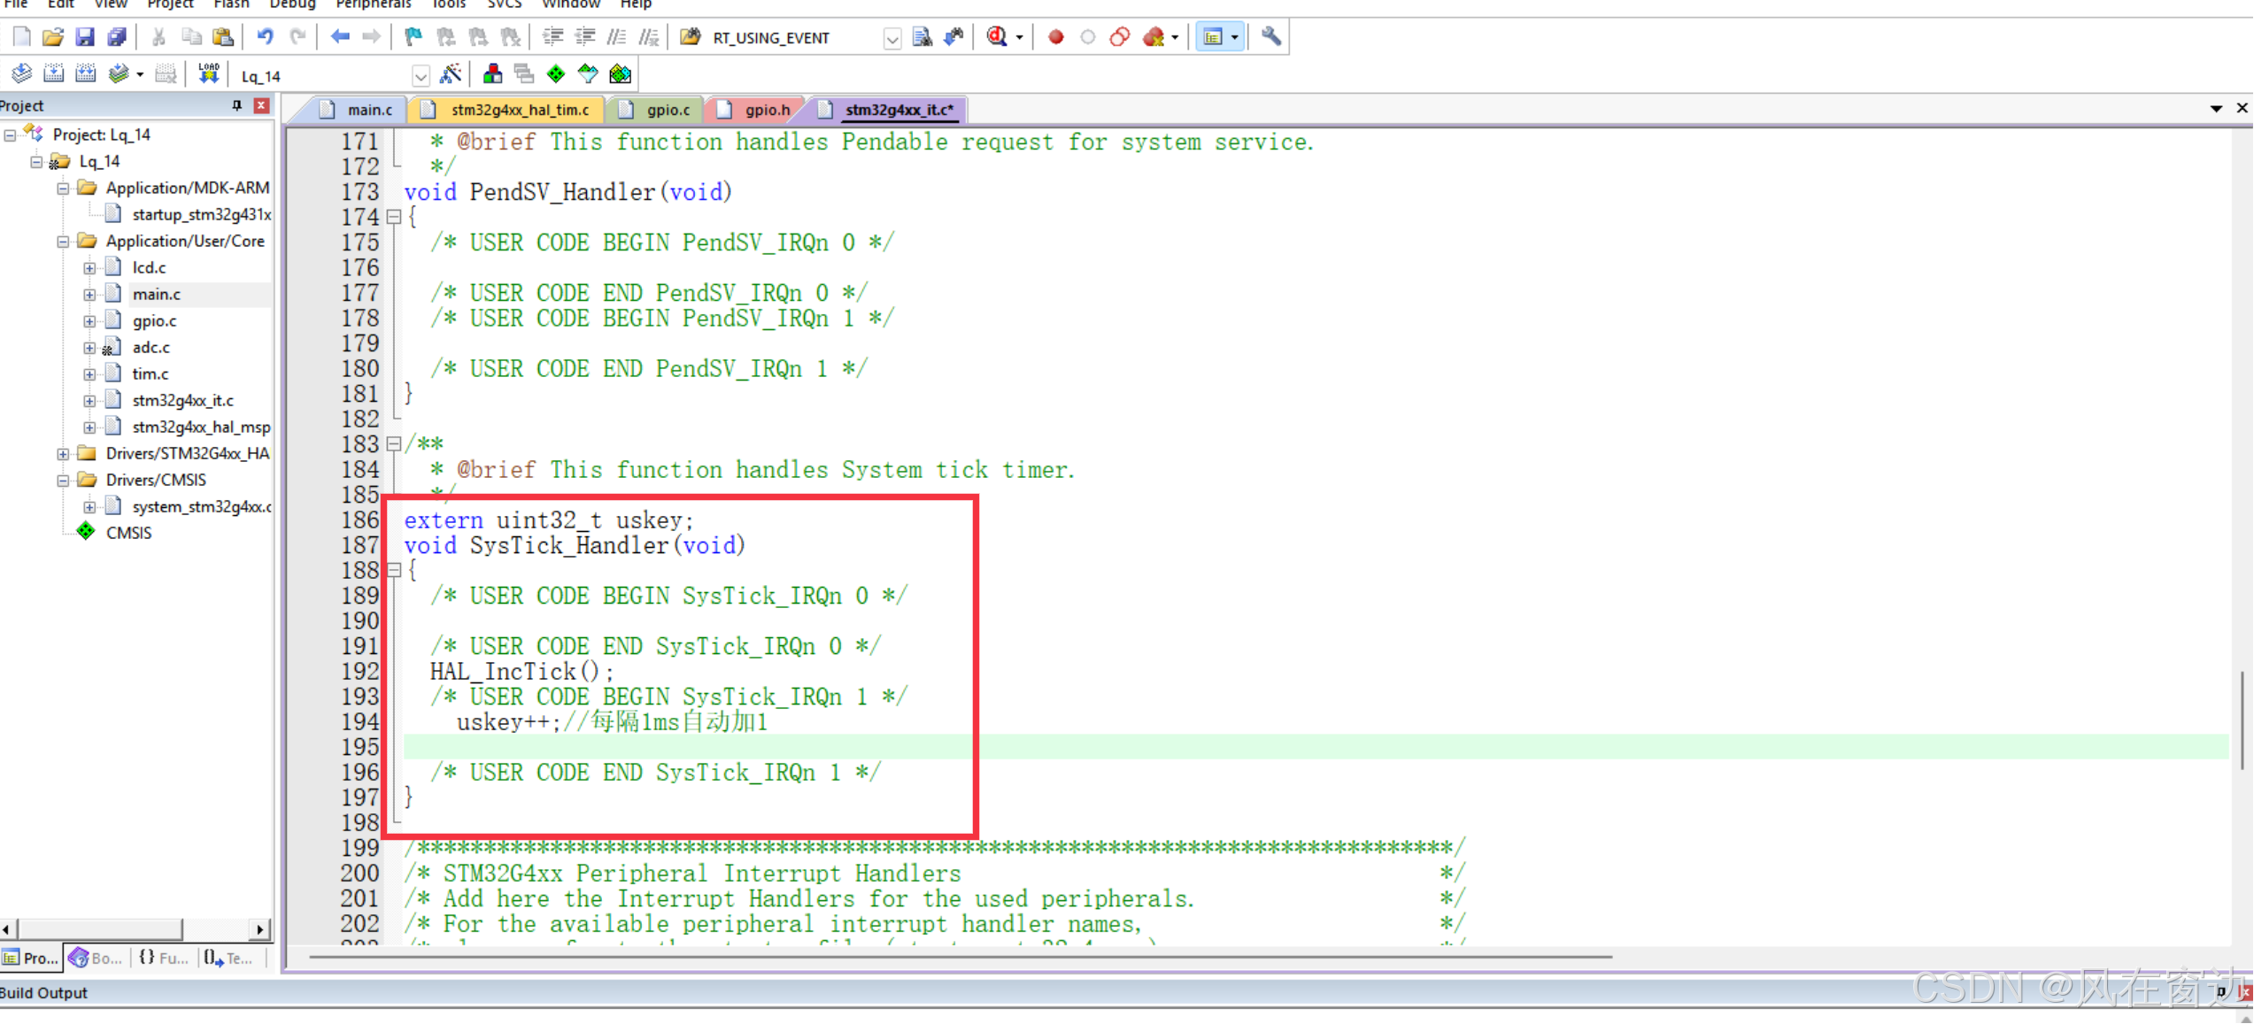Click the Build target icon
The image size is (2254, 1024).
click(53, 74)
